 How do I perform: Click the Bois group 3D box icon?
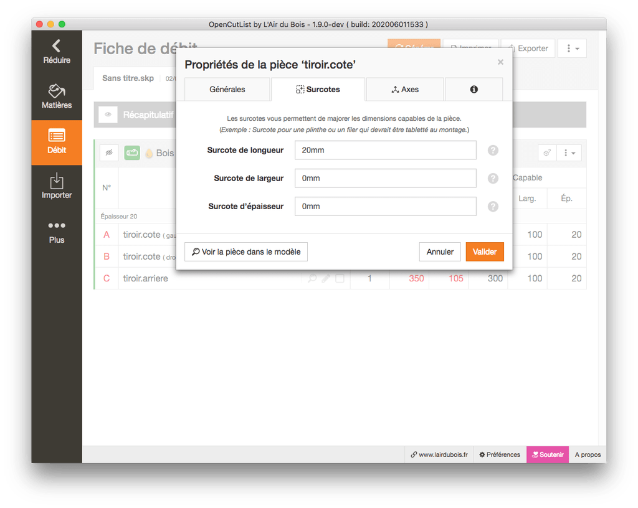click(547, 153)
